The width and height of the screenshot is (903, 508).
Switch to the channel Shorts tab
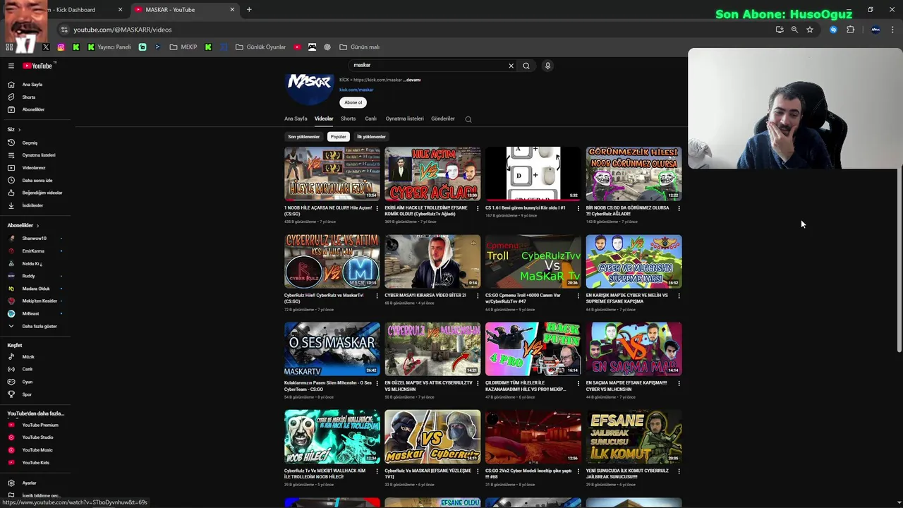[x=349, y=119]
